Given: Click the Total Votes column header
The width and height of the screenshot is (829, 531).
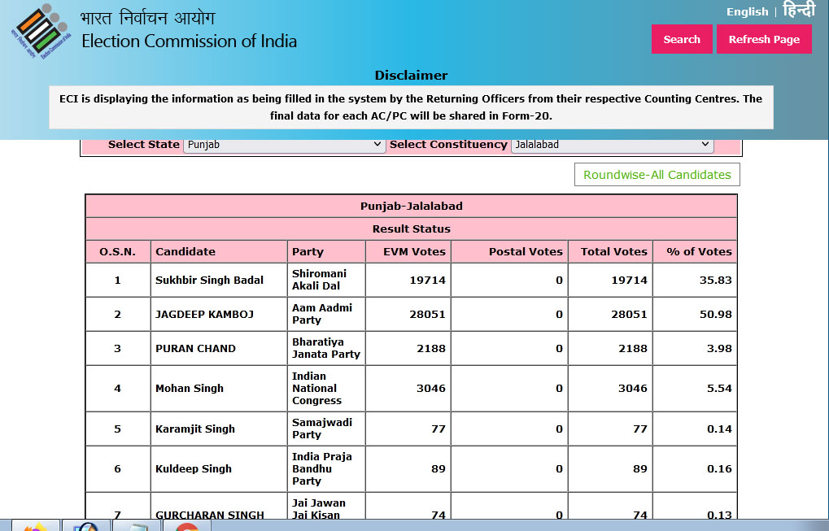Looking at the screenshot, I should [x=611, y=251].
